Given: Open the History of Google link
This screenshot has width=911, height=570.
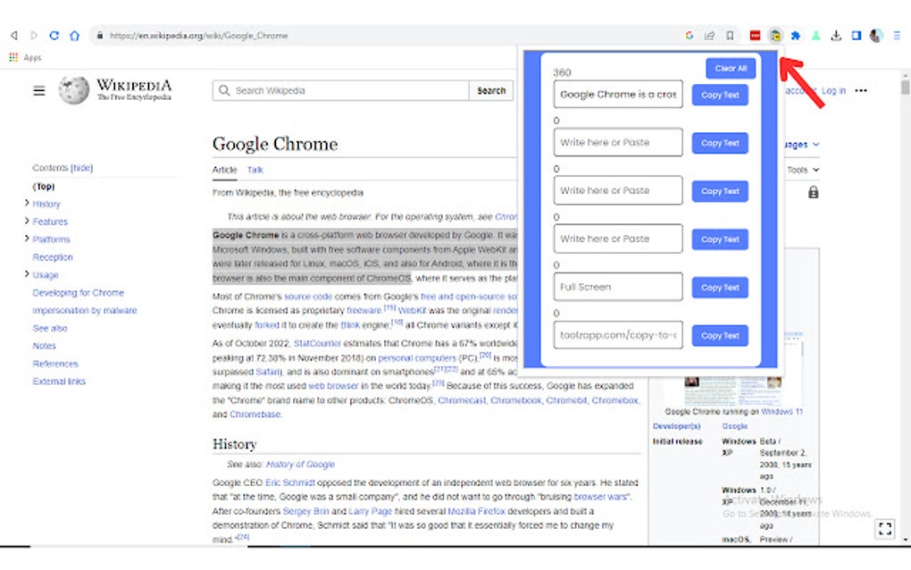Looking at the screenshot, I should tap(300, 464).
